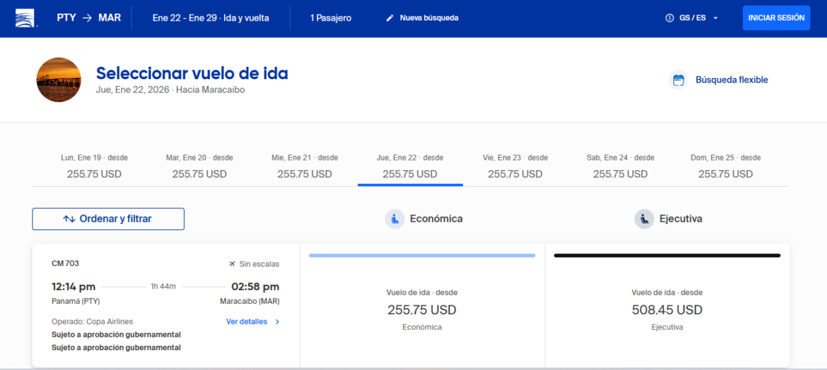Click the currency dollar icon in header
Screen dimensions: 827x370
(669, 18)
